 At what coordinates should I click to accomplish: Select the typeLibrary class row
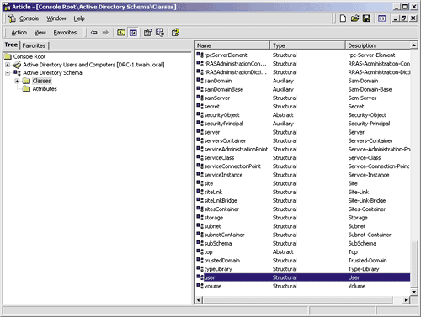click(x=303, y=269)
